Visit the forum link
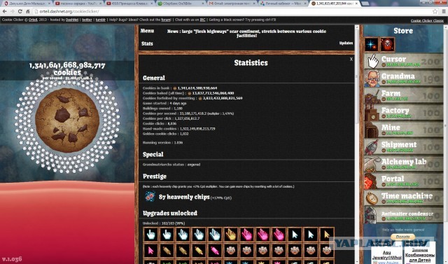The image size is (448, 264). point(166,20)
